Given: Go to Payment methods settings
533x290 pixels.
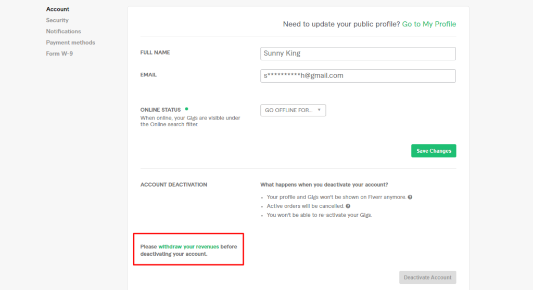Looking at the screenshot, I should click(70, 43).
